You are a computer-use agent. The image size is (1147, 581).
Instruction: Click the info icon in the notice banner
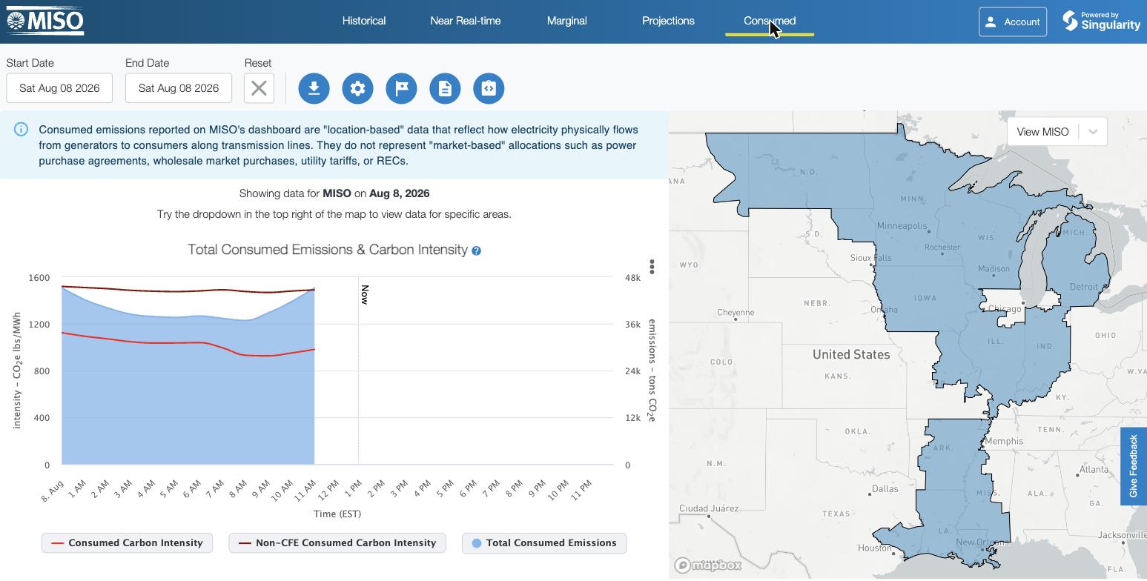pos(21,130)
